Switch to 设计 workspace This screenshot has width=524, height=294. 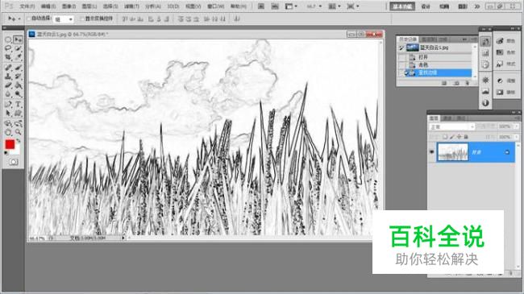426,6
